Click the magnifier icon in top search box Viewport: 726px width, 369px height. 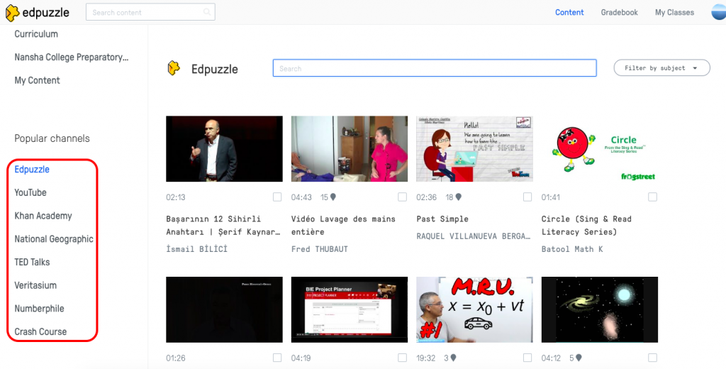[207, 13]
